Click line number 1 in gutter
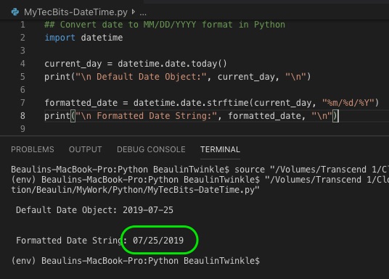This screenshot has width=389, height=279. [x=22, y=25]
